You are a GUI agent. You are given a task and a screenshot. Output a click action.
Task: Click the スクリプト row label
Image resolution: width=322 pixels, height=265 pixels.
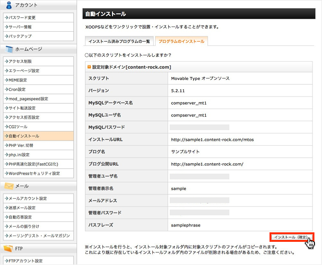(x=98, y=79)
